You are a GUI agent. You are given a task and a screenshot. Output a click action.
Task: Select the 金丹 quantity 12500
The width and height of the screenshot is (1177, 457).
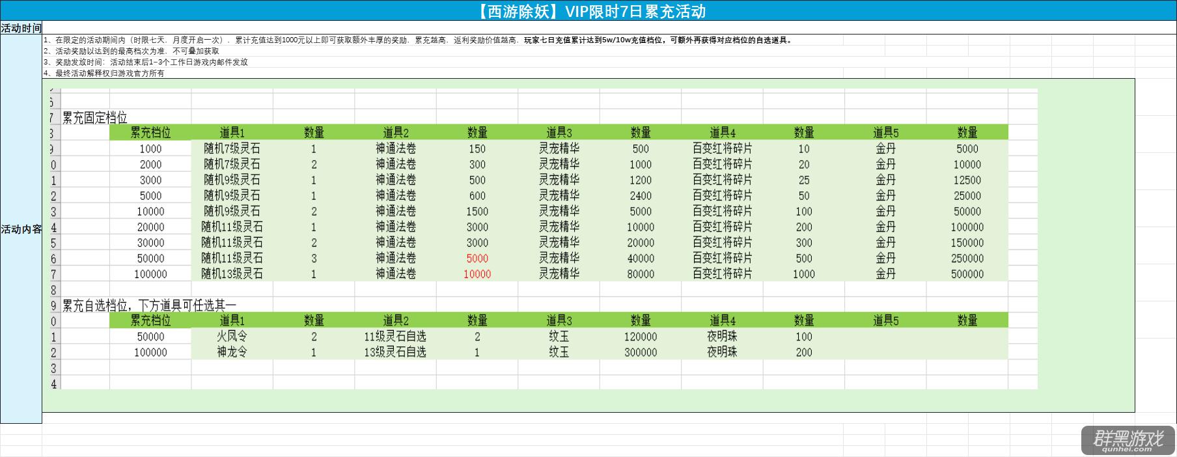pyautogui.click(x=967, y=180)
